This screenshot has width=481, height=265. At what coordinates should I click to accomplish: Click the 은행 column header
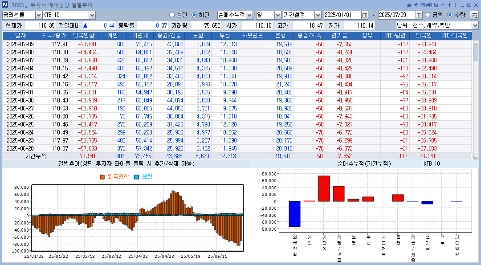tap(281, 36)
